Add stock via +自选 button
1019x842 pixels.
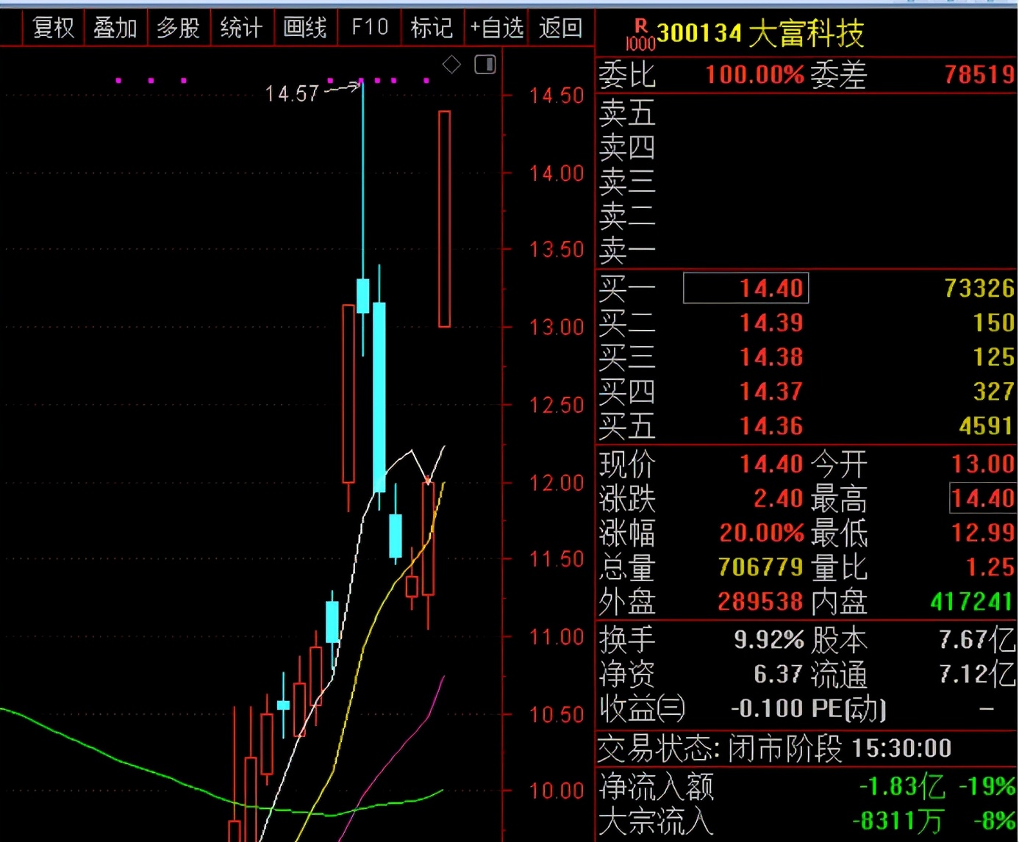pyautogui.click(x=496, y=28)
